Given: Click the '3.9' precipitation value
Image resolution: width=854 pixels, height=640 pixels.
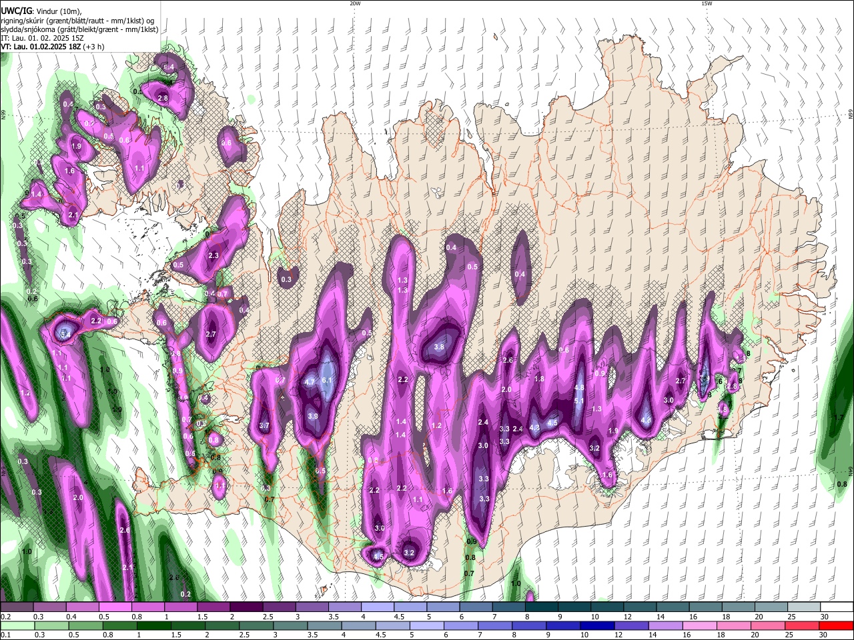Looking at the screenshot, I should click(313, 416).
